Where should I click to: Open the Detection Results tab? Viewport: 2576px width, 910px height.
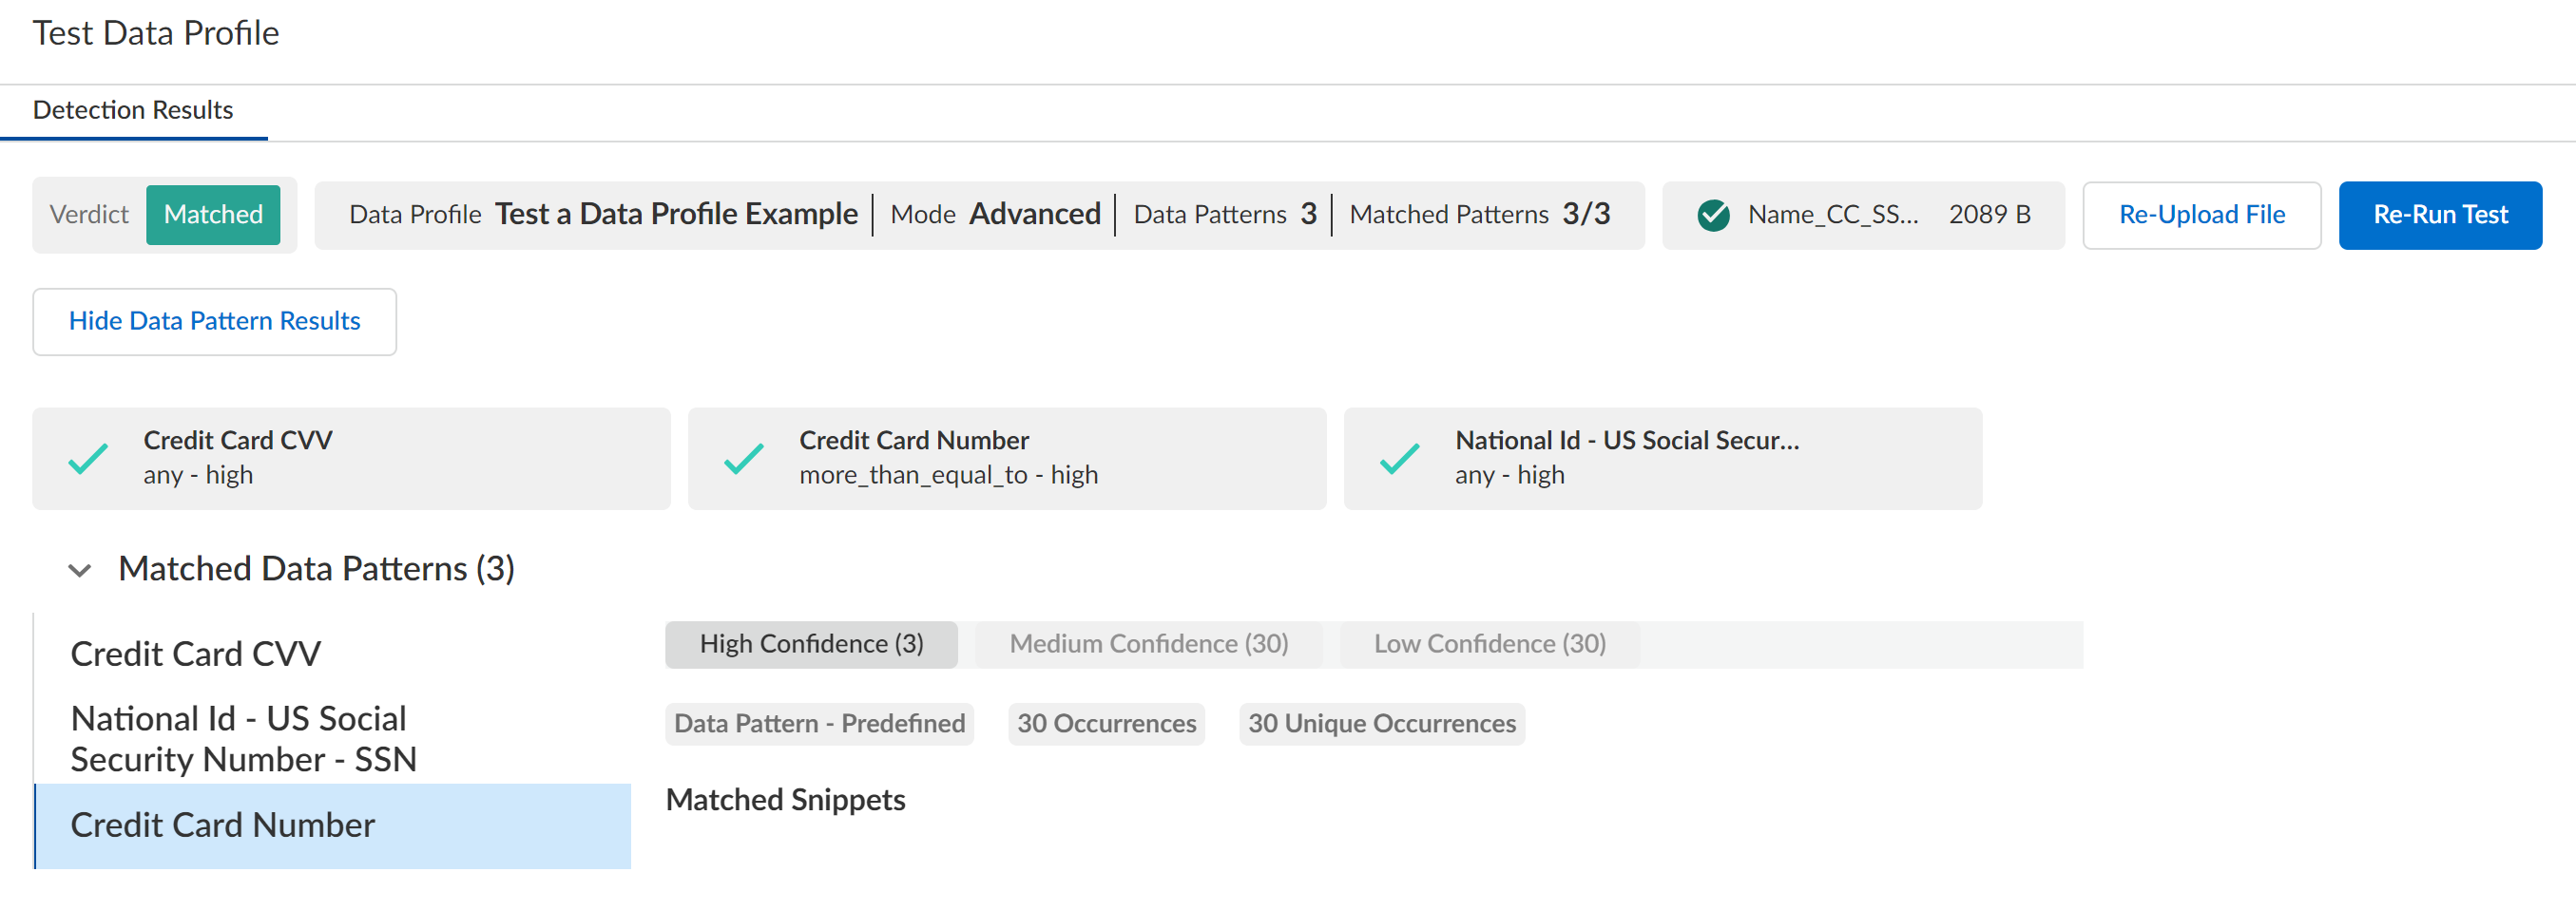pos(133,110)
